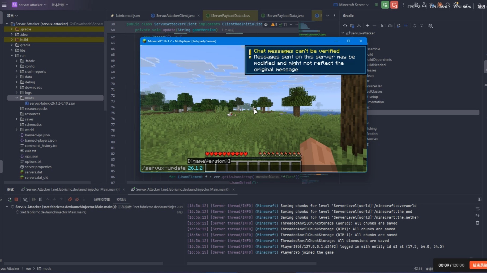Screen dimensions: 487x273
Task: Click mods breadcrumb in status bar
Action: [x=44, y=268]
